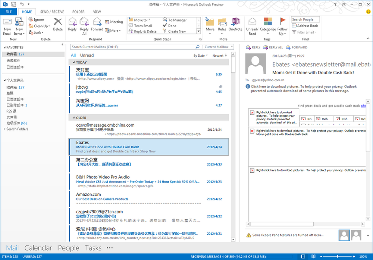Screen dimensions: 373x260
Task: Open the Clean Up dropdown
Action: (x=40, y=26)
